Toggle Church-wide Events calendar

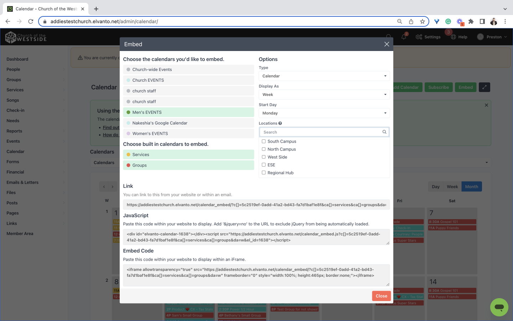[188, 70]
